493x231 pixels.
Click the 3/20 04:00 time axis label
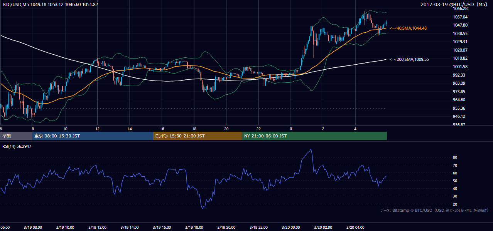click(355, 228)
